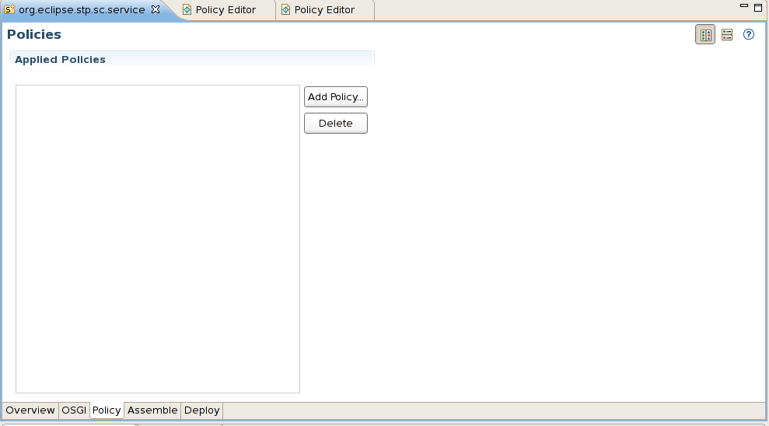Switch to the first Policy Editor tab

(225, 10)
